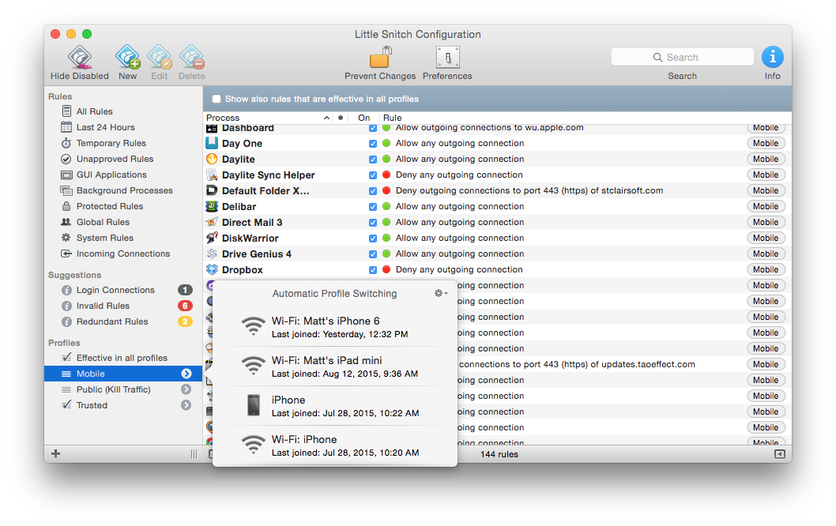Open Unapproved Rules list

pyautogui.click(x=115, y=159)
